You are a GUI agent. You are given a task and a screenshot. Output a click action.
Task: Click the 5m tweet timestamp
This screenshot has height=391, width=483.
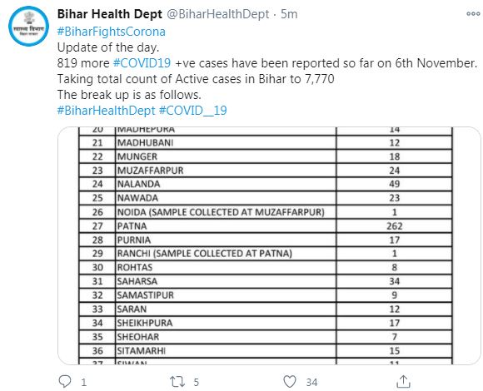pyautogui.click(x=289, y=14)
